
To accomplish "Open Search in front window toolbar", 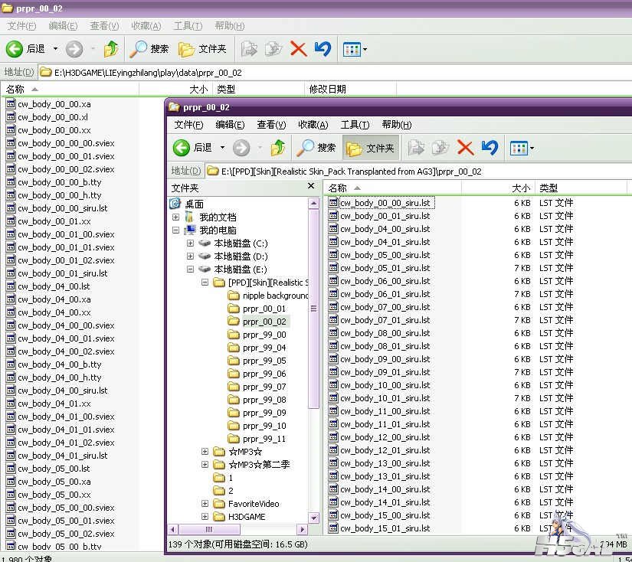I will [x=316, y=148].
